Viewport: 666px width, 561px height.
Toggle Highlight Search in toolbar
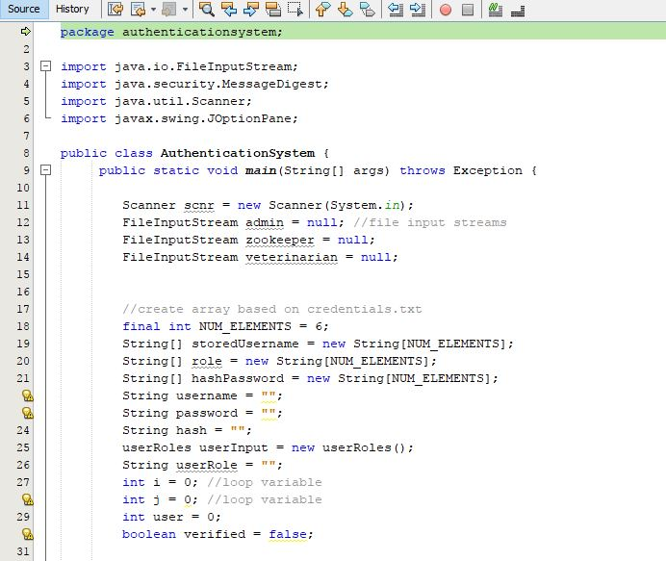272,9
